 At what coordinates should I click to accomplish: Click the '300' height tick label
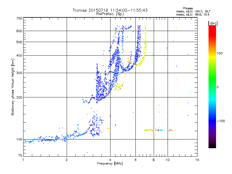click(19, 73)
